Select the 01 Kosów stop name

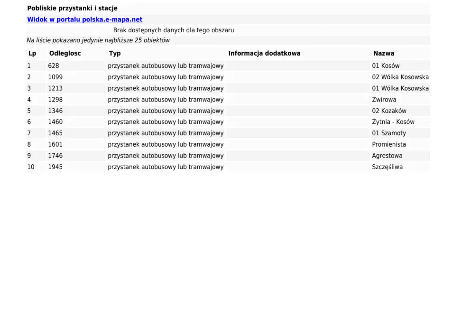click(x=386, y=66)
